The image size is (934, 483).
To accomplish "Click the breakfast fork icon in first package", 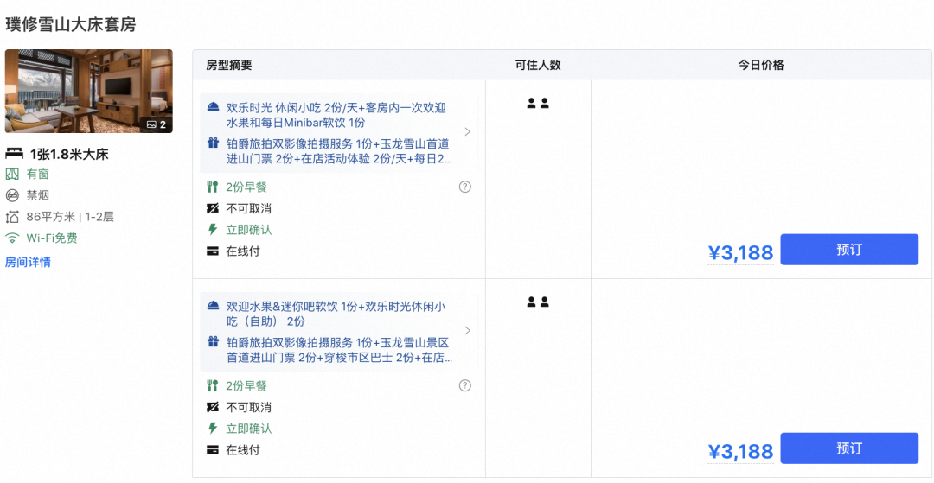I will point(213,187).
